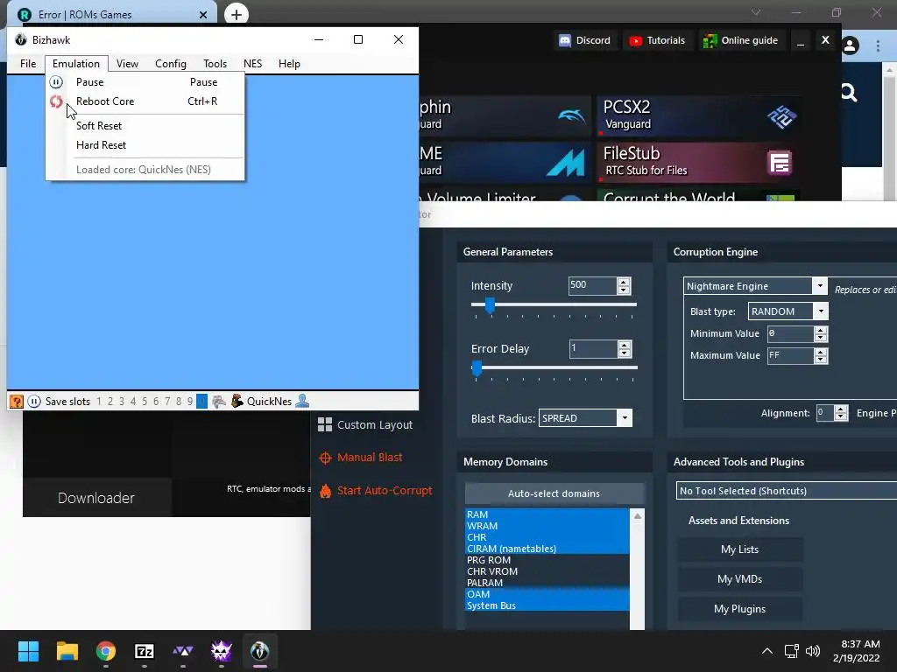Click the Maximum Value field
897x672 pixels.
(790, 355)
